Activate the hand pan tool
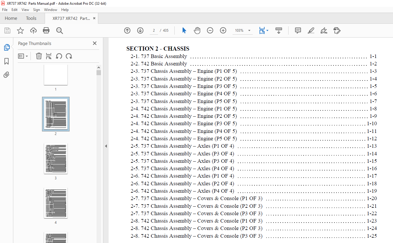 (197, 30)
